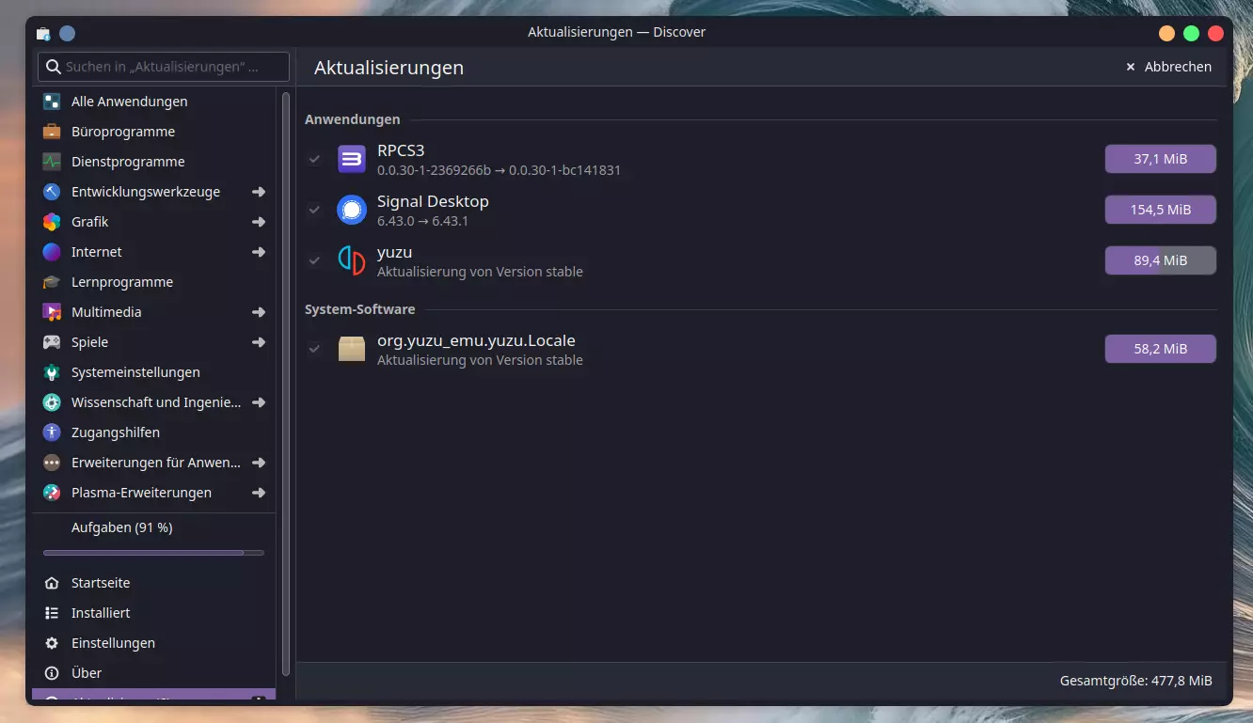Click the Spiele gamepad icon
1253x723 pixels.
point(52,342)
